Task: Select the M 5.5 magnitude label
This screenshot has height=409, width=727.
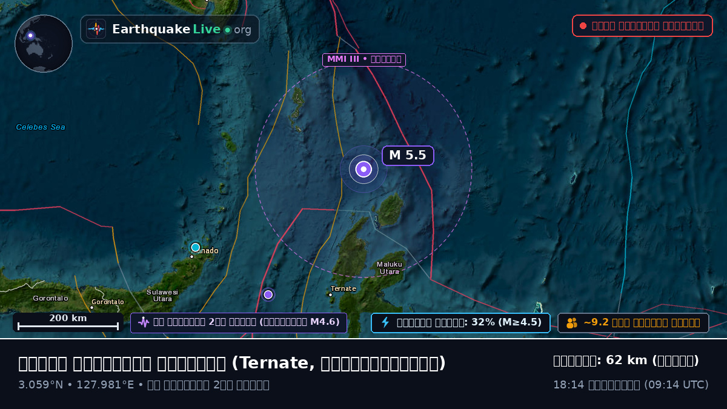Action: click(408, 155)
